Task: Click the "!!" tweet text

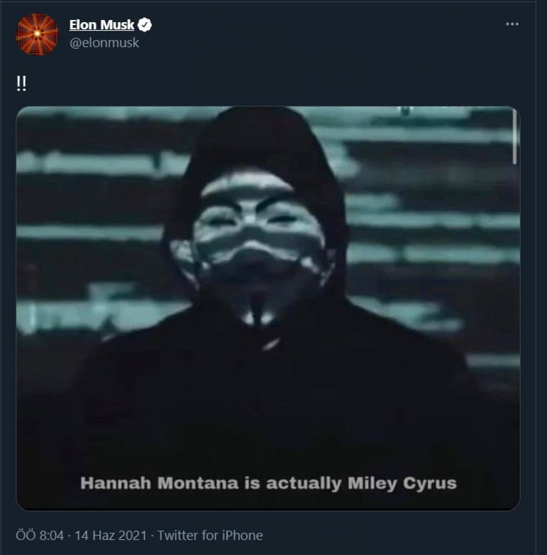Action: (x=21, y=85)
